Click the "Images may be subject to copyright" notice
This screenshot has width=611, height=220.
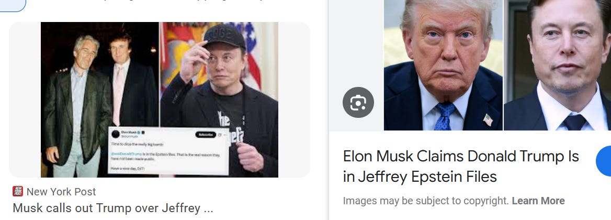click(x=426, y=201)
